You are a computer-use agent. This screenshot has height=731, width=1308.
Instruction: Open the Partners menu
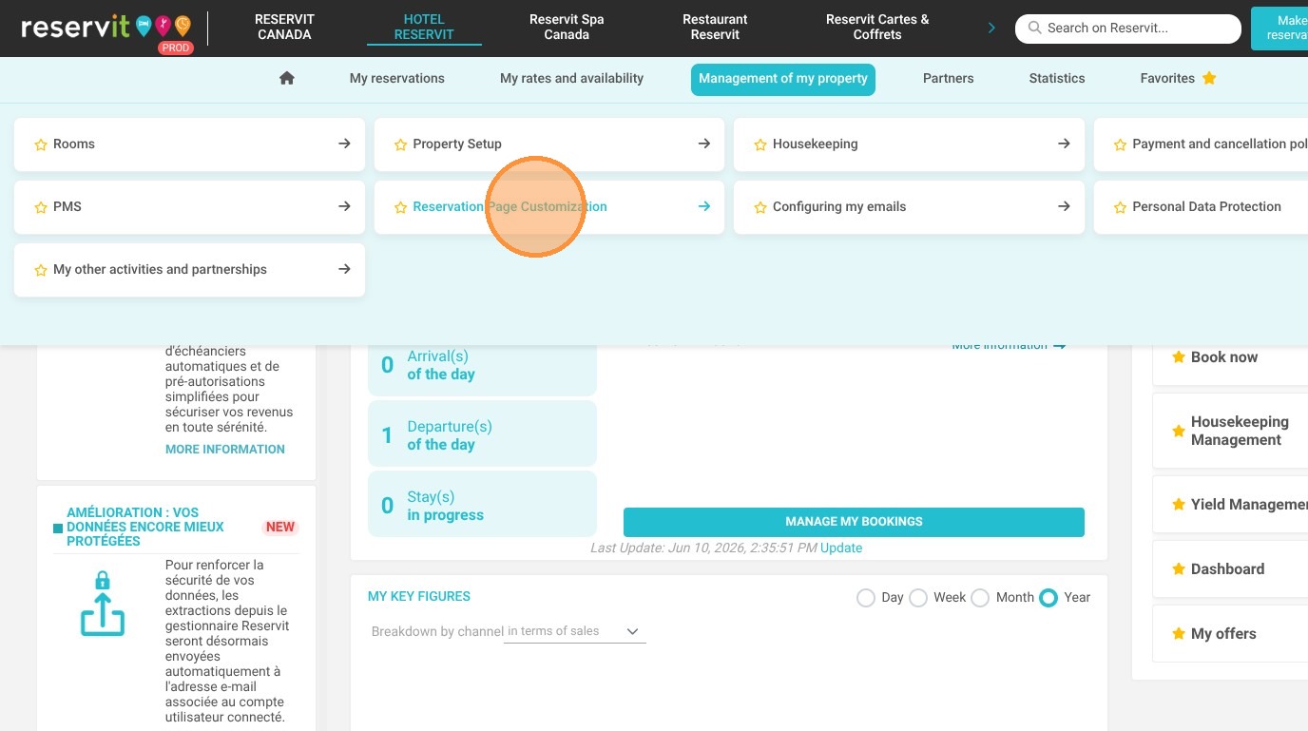tap(949, 79)
